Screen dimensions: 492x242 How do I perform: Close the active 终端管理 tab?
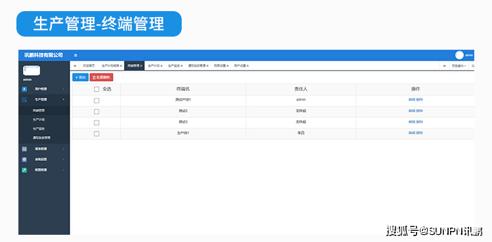141,66
